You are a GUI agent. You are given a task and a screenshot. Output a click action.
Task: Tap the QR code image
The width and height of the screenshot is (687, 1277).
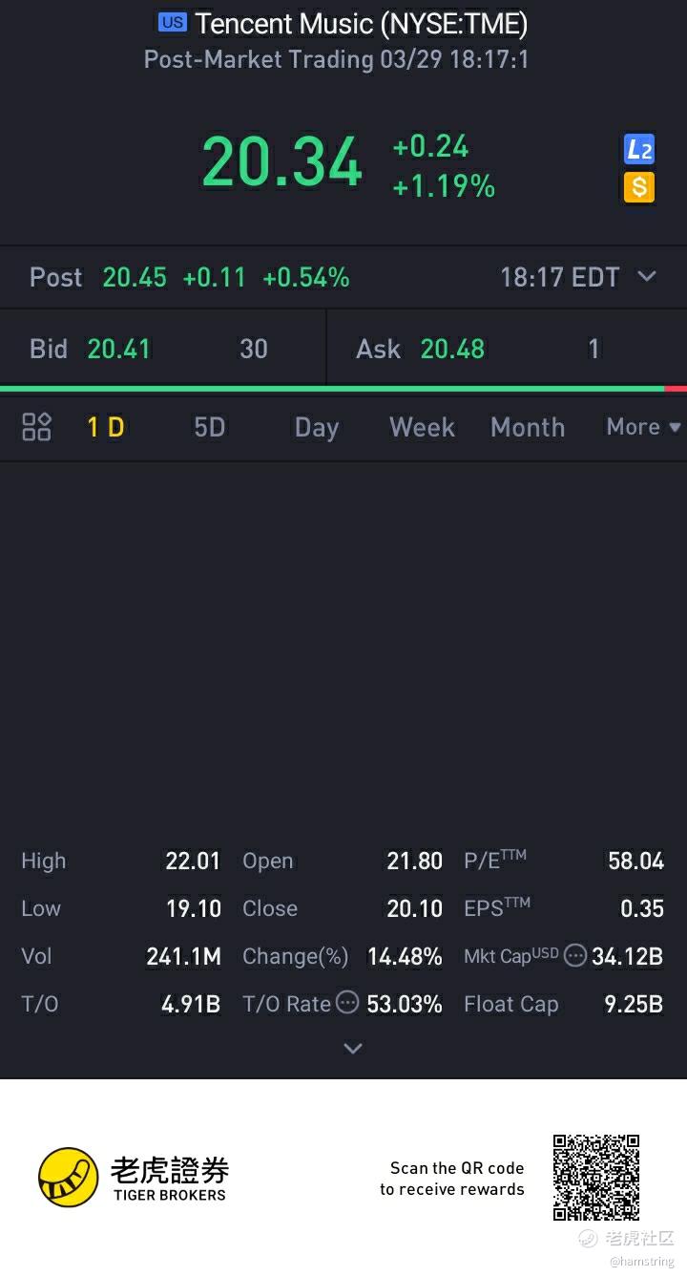tap(595, 1178)
